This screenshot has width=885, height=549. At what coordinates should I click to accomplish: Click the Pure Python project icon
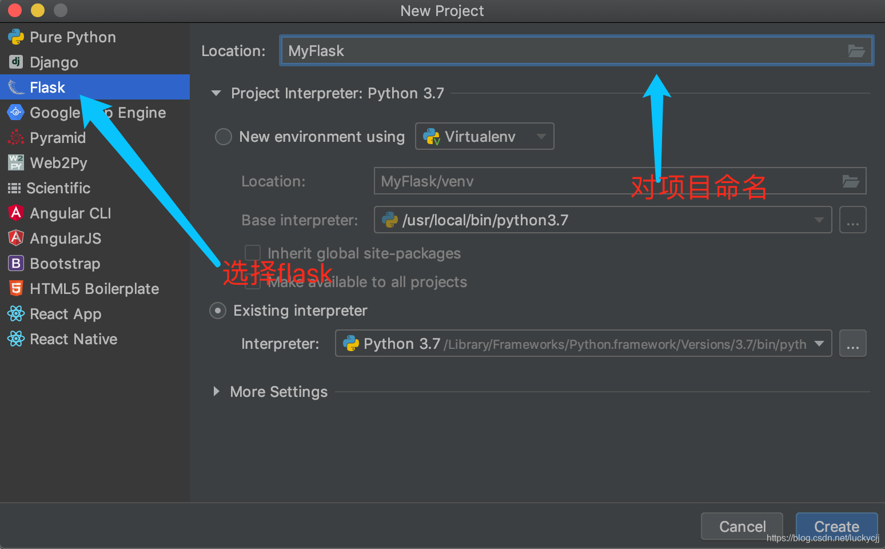coord(16,37)
